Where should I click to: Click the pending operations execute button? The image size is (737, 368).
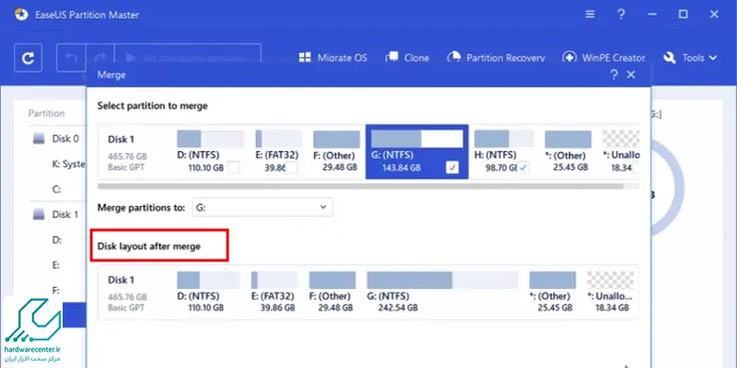coord(188,58)
